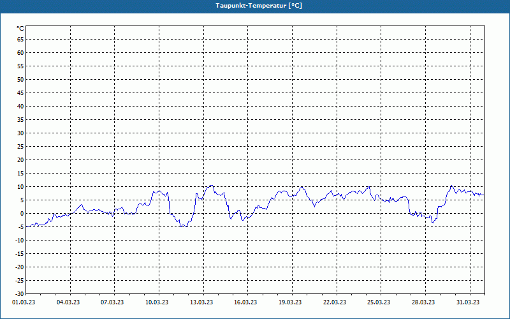Click the 35 value on the y-axis
Screen dimensions: 510x319
click(x=20, y=120)
